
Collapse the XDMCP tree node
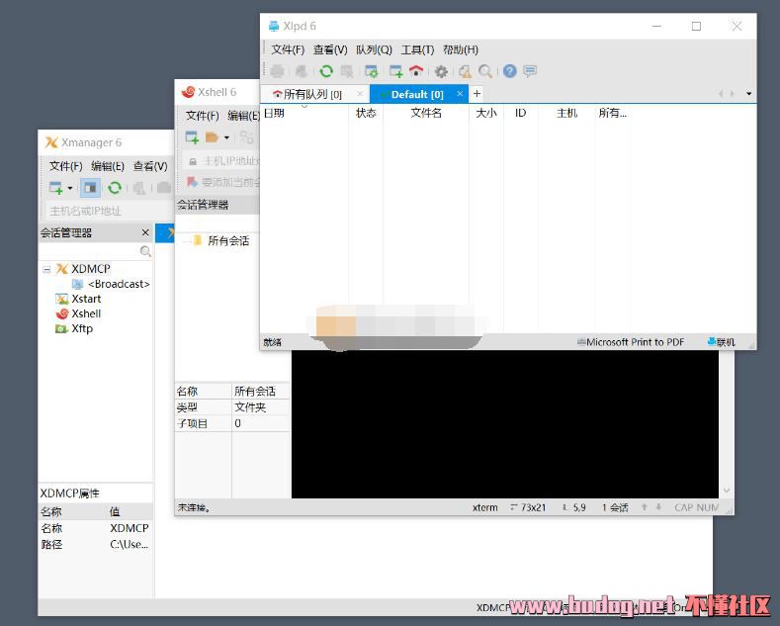(46, 269)
